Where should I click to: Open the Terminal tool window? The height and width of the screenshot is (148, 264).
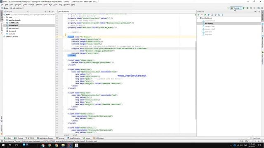(x=60, y=138)
